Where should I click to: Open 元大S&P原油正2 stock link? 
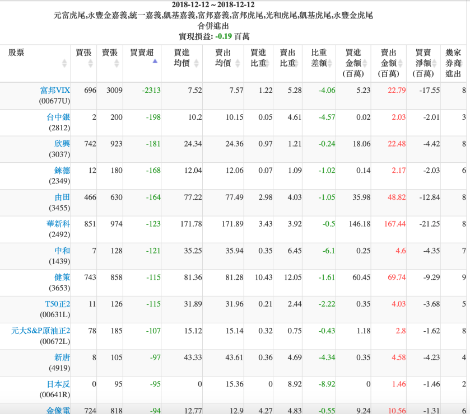[x=41, y=331]
